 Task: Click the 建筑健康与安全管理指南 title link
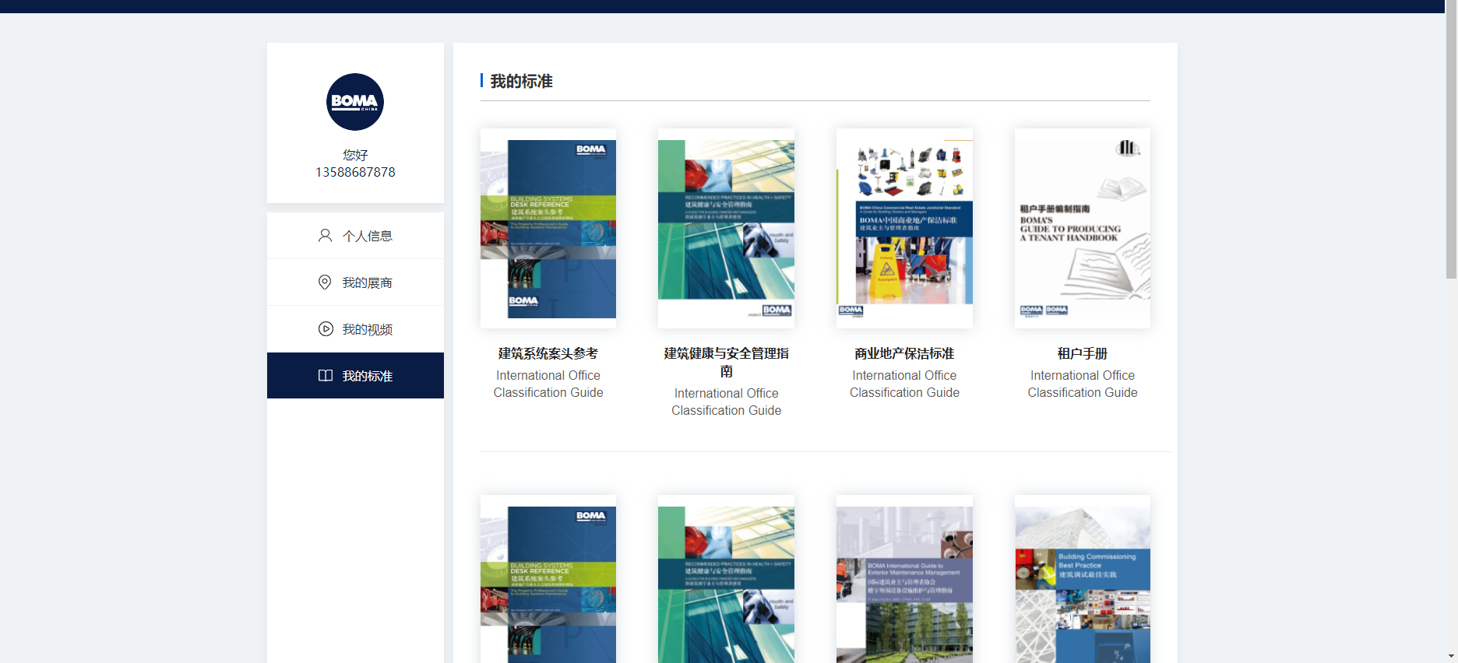point(726,363)
